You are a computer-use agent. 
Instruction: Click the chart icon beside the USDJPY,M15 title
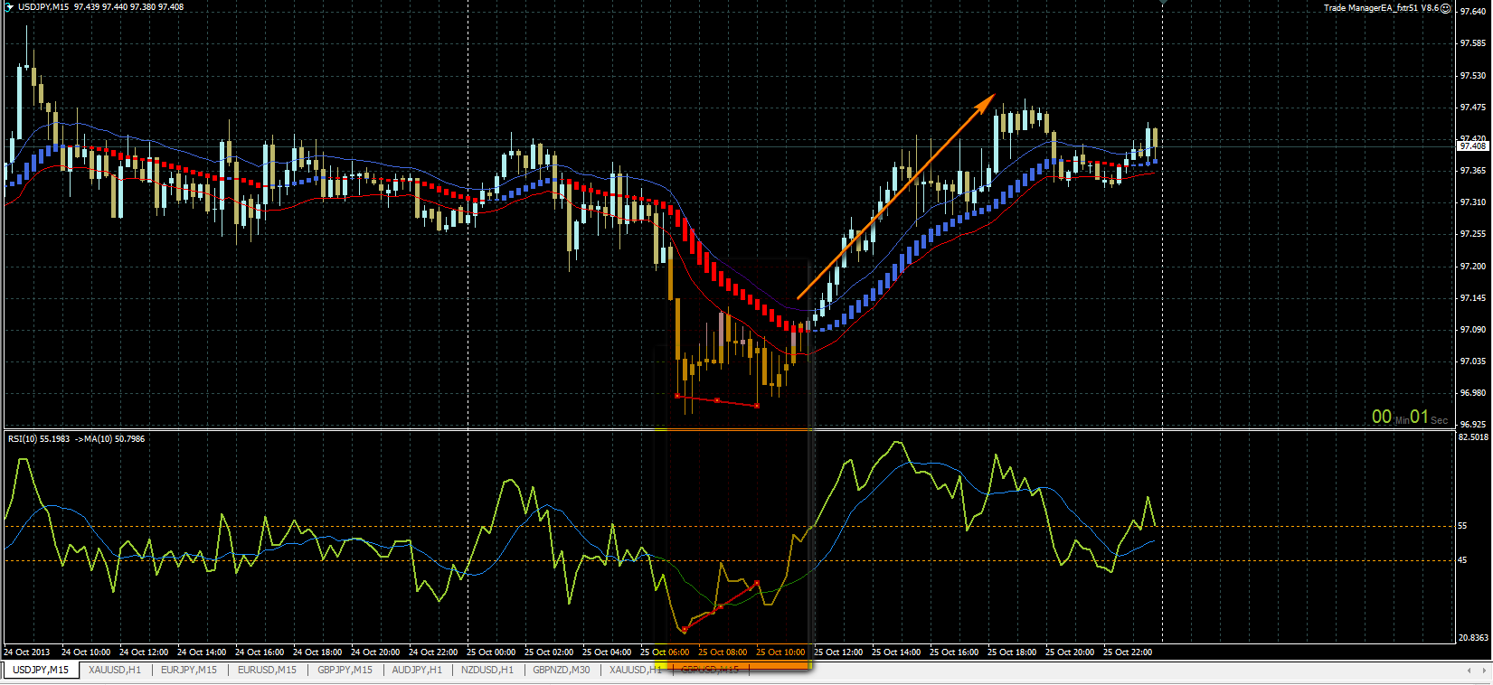pyautogui.click(x=10, y=7)
